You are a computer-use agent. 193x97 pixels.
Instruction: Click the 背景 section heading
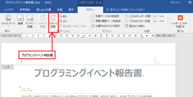pyautogui.click(x=26, y=90)
